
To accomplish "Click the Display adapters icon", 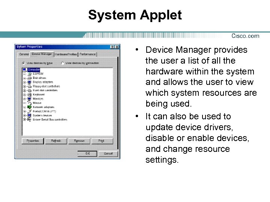I will pos(30,82).
